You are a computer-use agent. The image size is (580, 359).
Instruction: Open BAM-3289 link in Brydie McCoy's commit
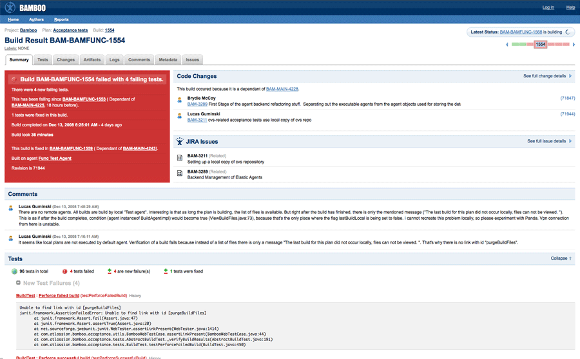197,104
